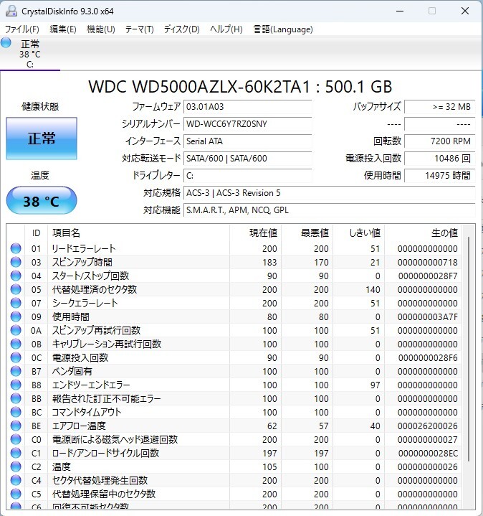483x516 pixels.
Task: Click the 項目名 column header
Action: 138,233
